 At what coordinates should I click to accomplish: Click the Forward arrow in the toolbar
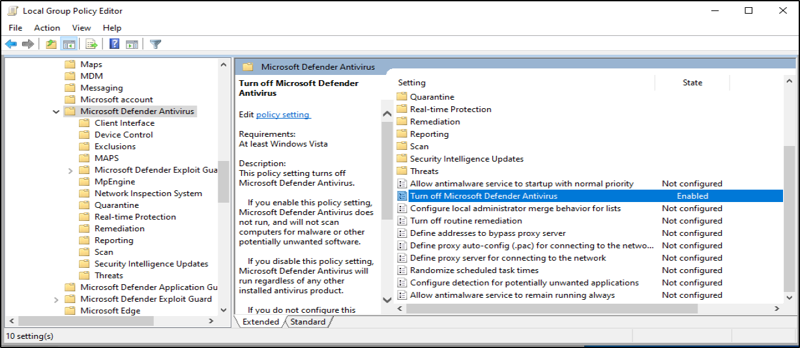tap(27, 44)
